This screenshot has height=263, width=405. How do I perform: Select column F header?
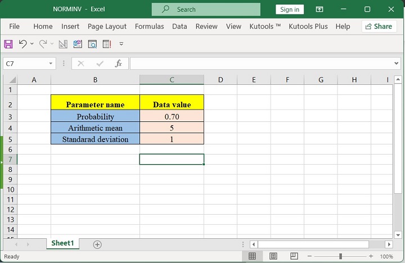[x=287, y=80]
